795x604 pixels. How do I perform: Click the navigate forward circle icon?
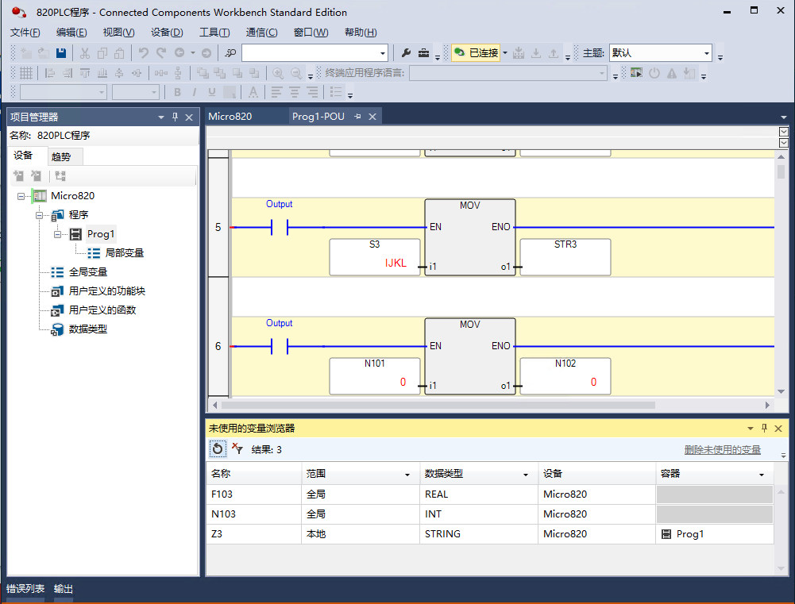click(x=206, y=52)
